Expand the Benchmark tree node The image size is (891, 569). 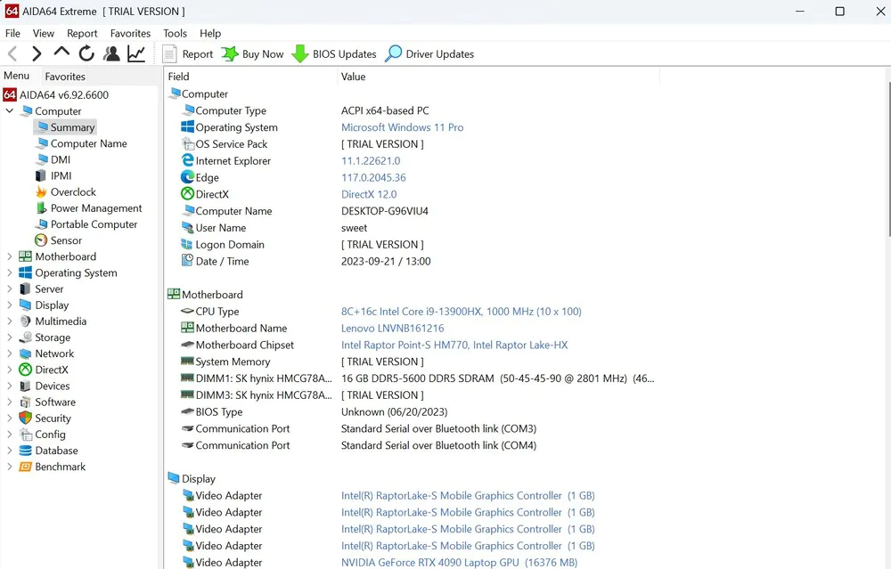(x=9, y=467)
